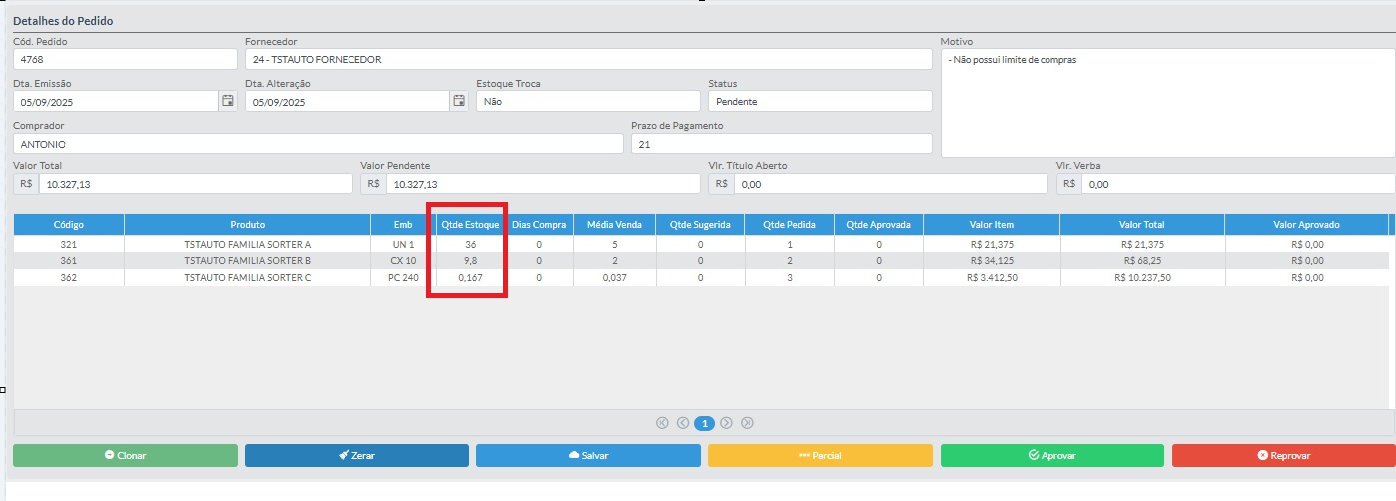The image size is (1396, 501).
Task: Go to first page in pagination
Action: pyautogui.click(x=662, y=423)
